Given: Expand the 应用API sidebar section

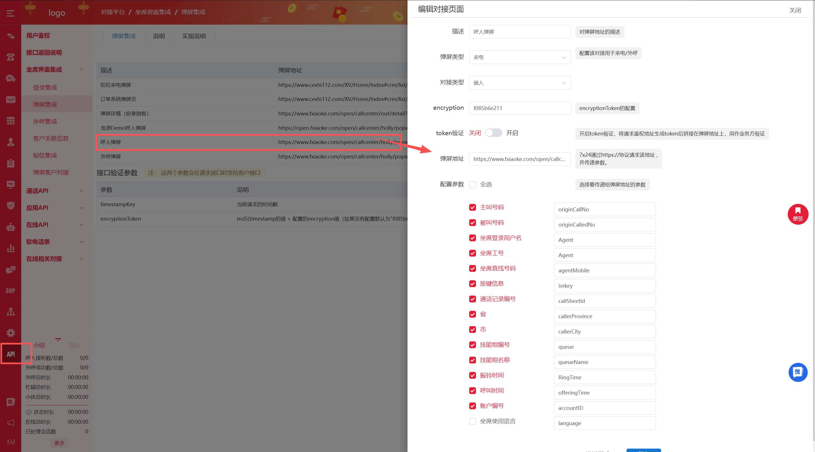Looking at the screenshot, I should (56, 208).
